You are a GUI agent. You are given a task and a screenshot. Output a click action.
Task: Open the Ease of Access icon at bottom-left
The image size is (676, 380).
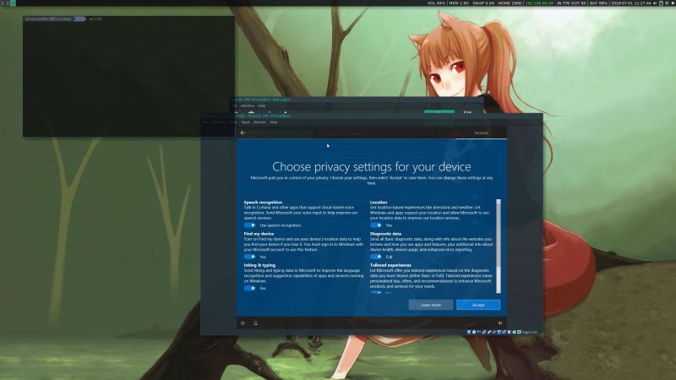(243, 323)
